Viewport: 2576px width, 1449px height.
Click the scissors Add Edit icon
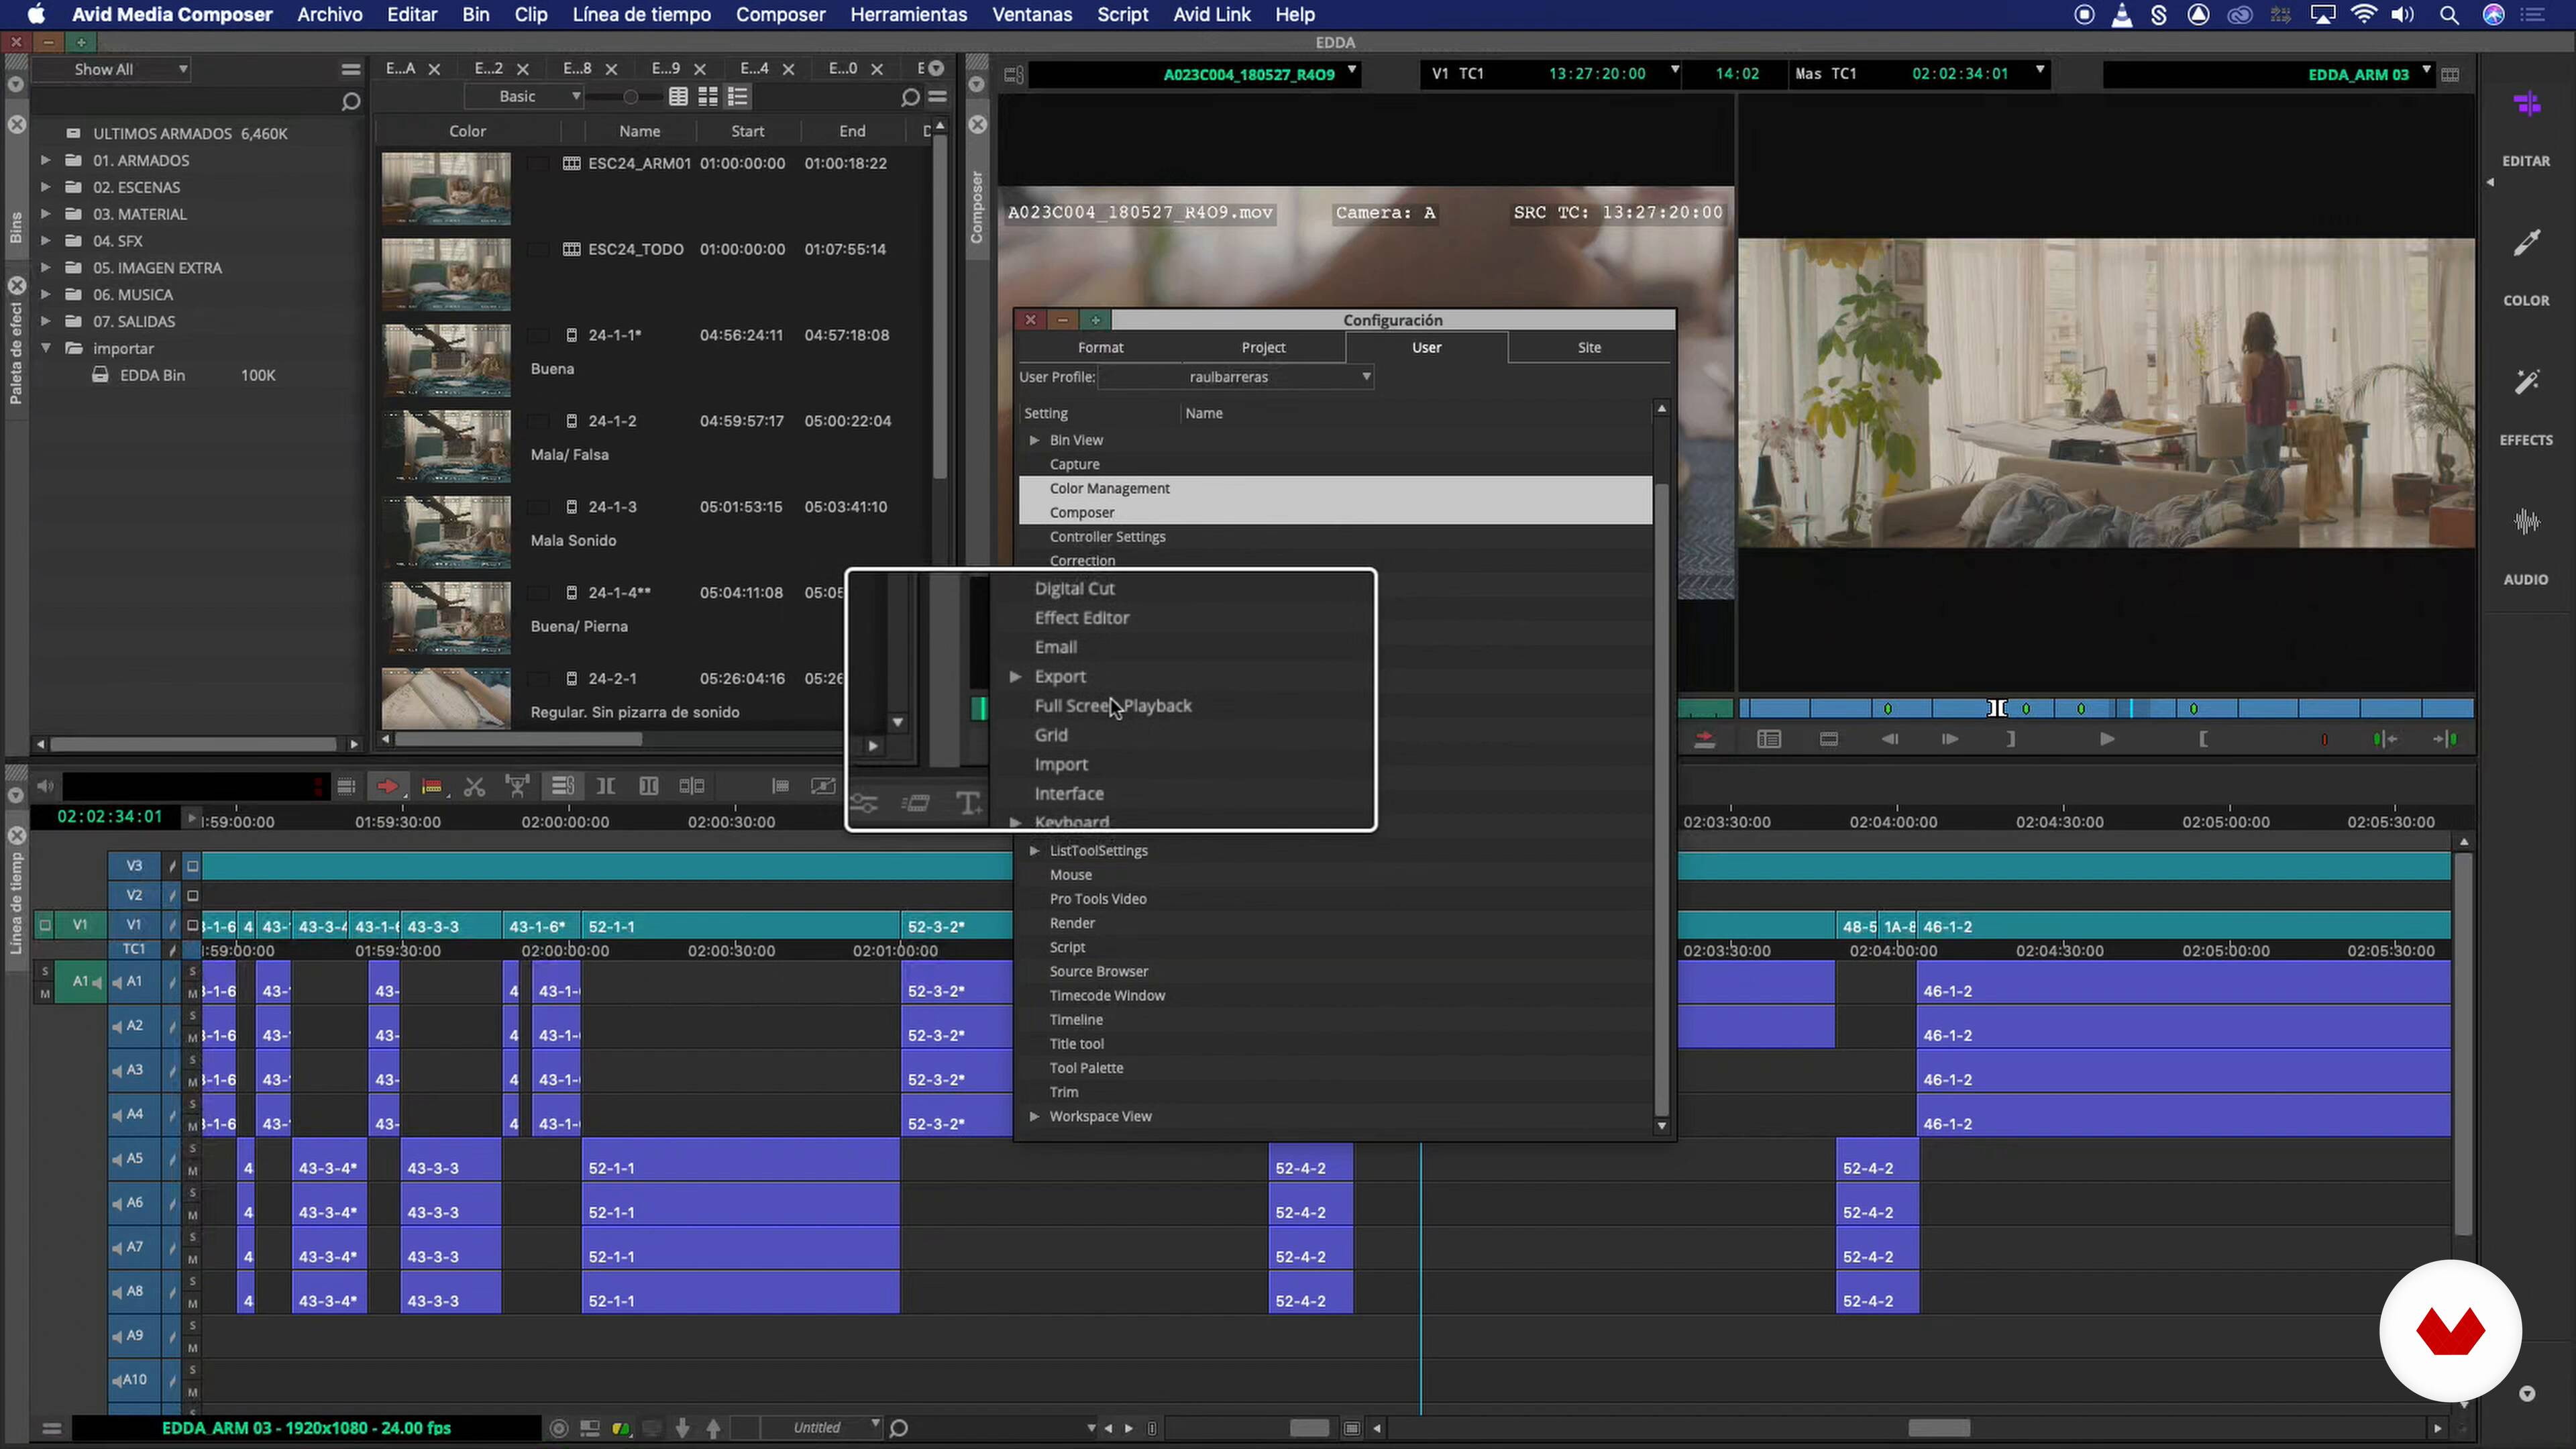point(475,787)
